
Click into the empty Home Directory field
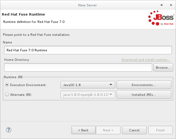click(78, 67)
